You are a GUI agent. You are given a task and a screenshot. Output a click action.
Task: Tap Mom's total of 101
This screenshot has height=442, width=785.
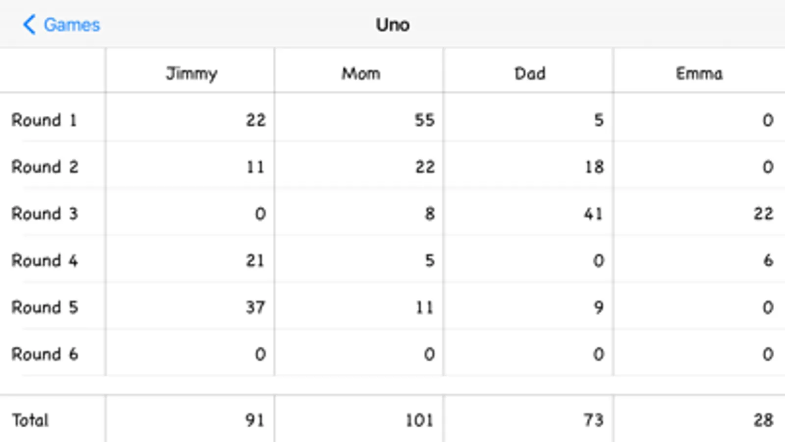click(x=419, y=420)
